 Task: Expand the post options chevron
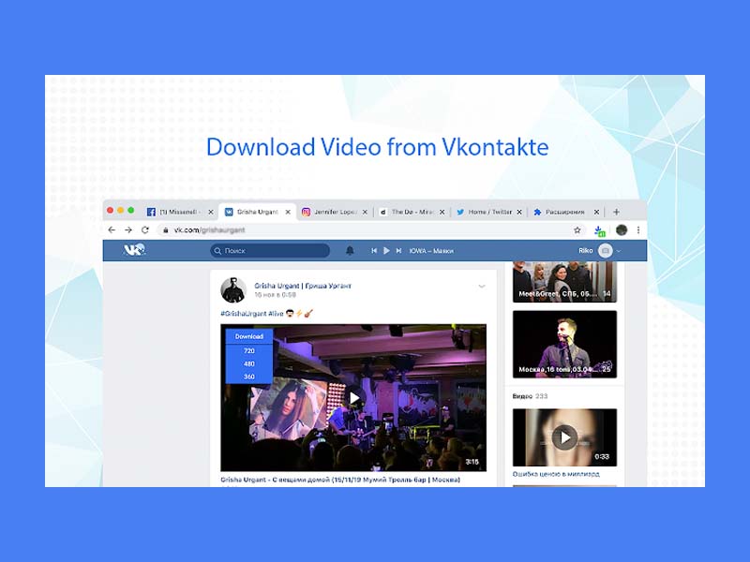pyautogui.click(x=482, y=287)
